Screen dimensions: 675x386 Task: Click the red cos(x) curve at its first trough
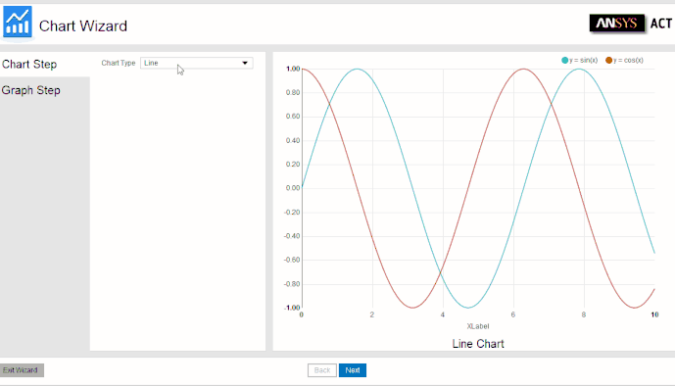(x=412, y=308)
